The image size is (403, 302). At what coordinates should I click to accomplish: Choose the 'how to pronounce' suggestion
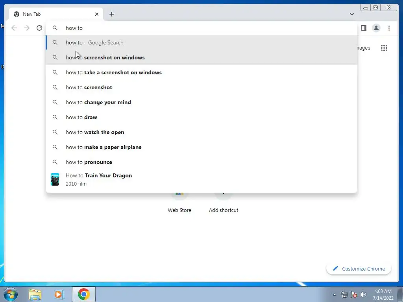click(201, 162)
